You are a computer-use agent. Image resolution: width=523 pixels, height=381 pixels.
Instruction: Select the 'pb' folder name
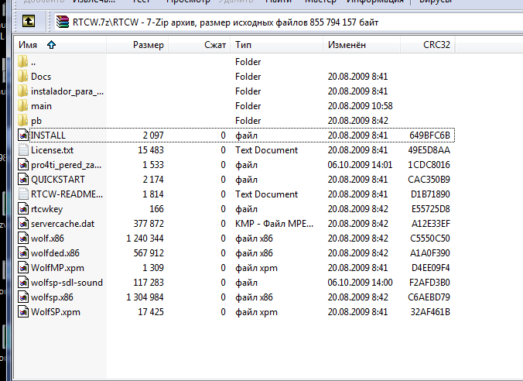[x=36, y=121]
